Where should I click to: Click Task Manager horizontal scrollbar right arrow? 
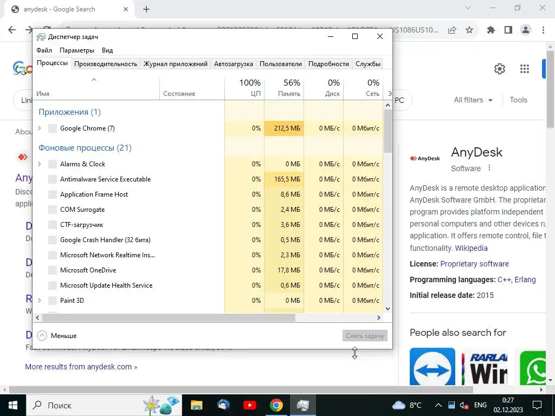click(x=379, y=317)
